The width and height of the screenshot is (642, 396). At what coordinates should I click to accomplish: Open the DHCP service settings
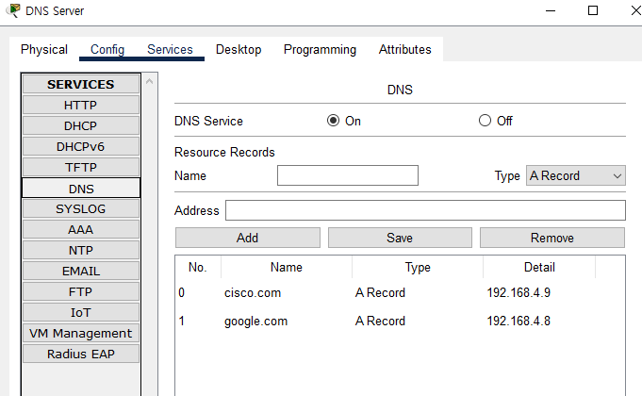click(81, 125)
